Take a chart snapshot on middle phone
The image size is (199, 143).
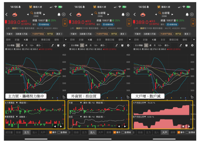(x=122, y=45)
